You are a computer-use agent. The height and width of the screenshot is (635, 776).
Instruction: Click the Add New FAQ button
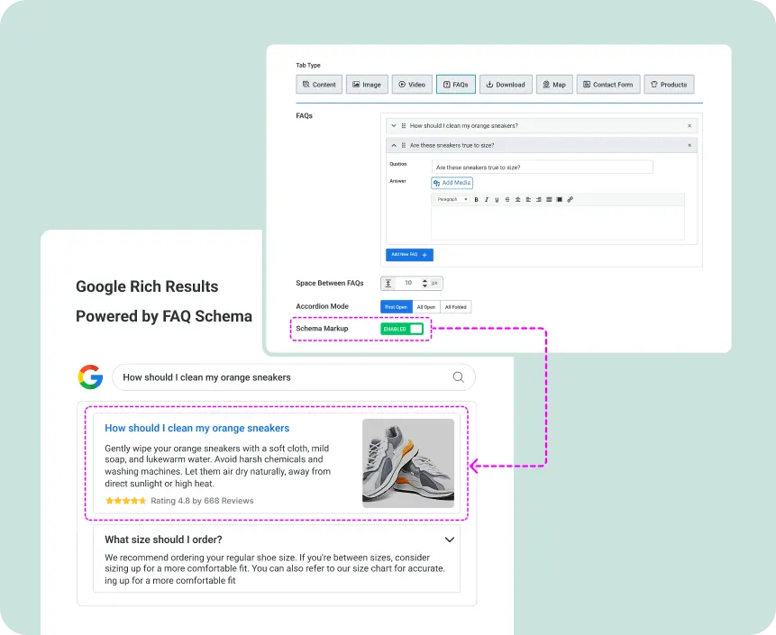tap(409, 255)
